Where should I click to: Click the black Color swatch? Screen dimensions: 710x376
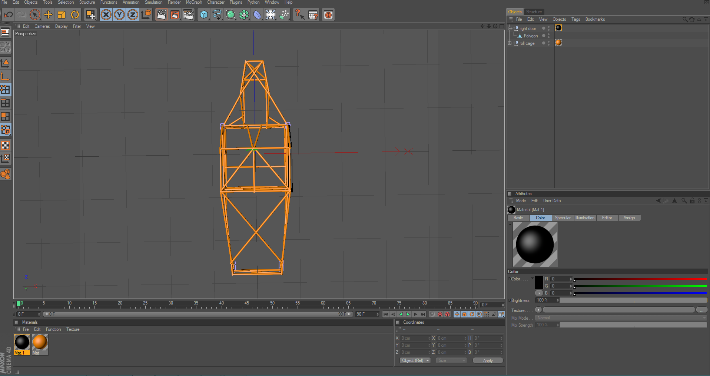pos(539,282)
